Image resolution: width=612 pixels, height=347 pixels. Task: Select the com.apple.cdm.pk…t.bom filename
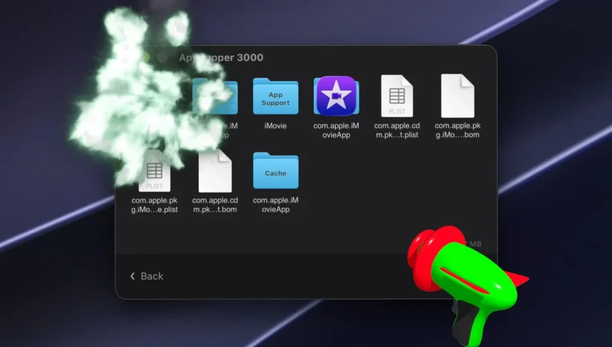pyautogui.click(x=215, y=205)
